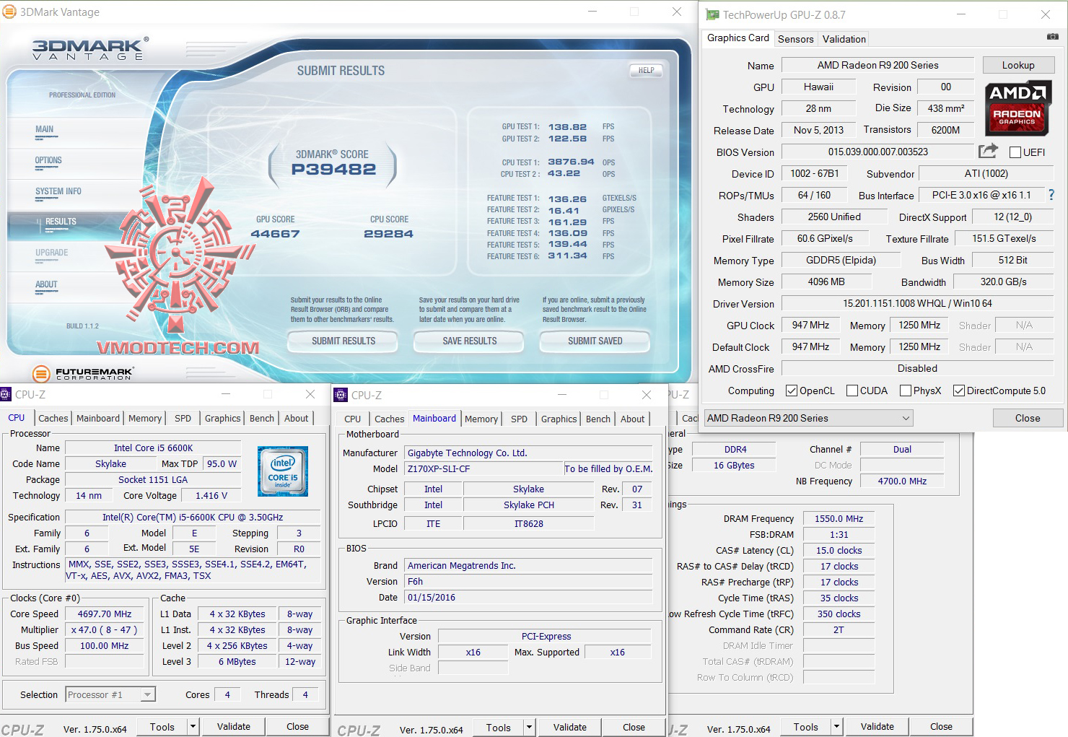Click the GPU TEST 1 result 138.82
This screenshot has width=1068, height=737.
568,127
